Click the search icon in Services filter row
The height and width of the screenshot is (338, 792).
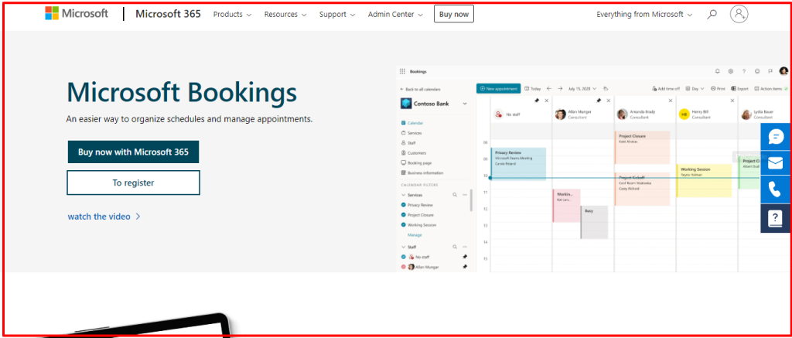pyautogui.click(x=455, y=194)
